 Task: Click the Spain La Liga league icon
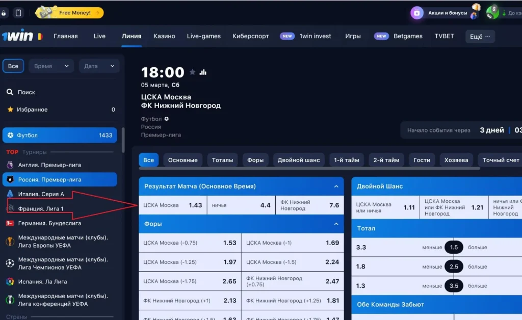click(x=10, y=282)
